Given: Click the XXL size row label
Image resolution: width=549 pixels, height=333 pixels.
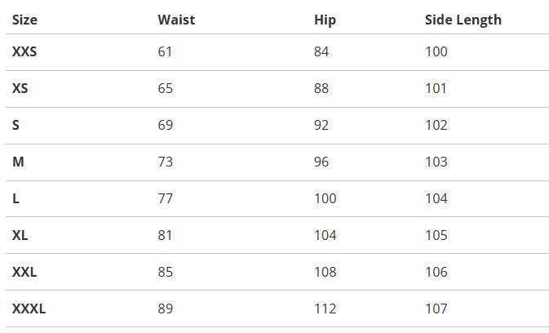Looking at the screenshot, I should point(24,272).
